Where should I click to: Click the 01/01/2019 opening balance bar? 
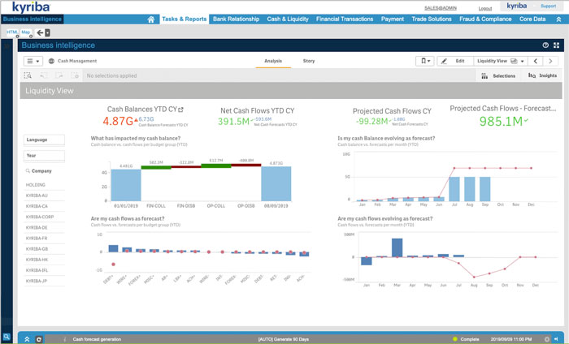[126, 185]
